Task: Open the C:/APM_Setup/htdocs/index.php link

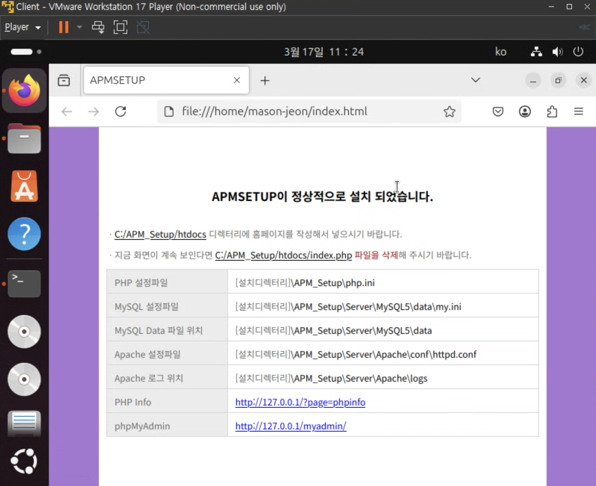Action: click(283, 255)
